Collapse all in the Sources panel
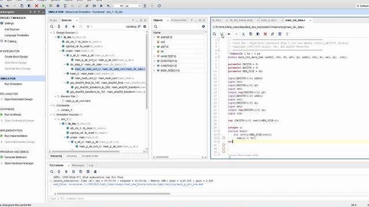The width and height of the screenshot is (369, 207). coord(59,26)
